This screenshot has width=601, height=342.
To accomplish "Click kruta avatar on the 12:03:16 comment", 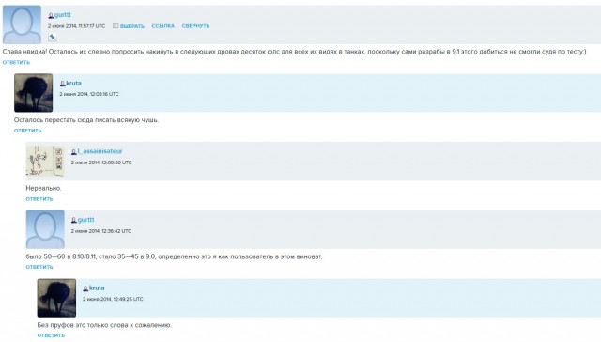I will click(34, 93).
